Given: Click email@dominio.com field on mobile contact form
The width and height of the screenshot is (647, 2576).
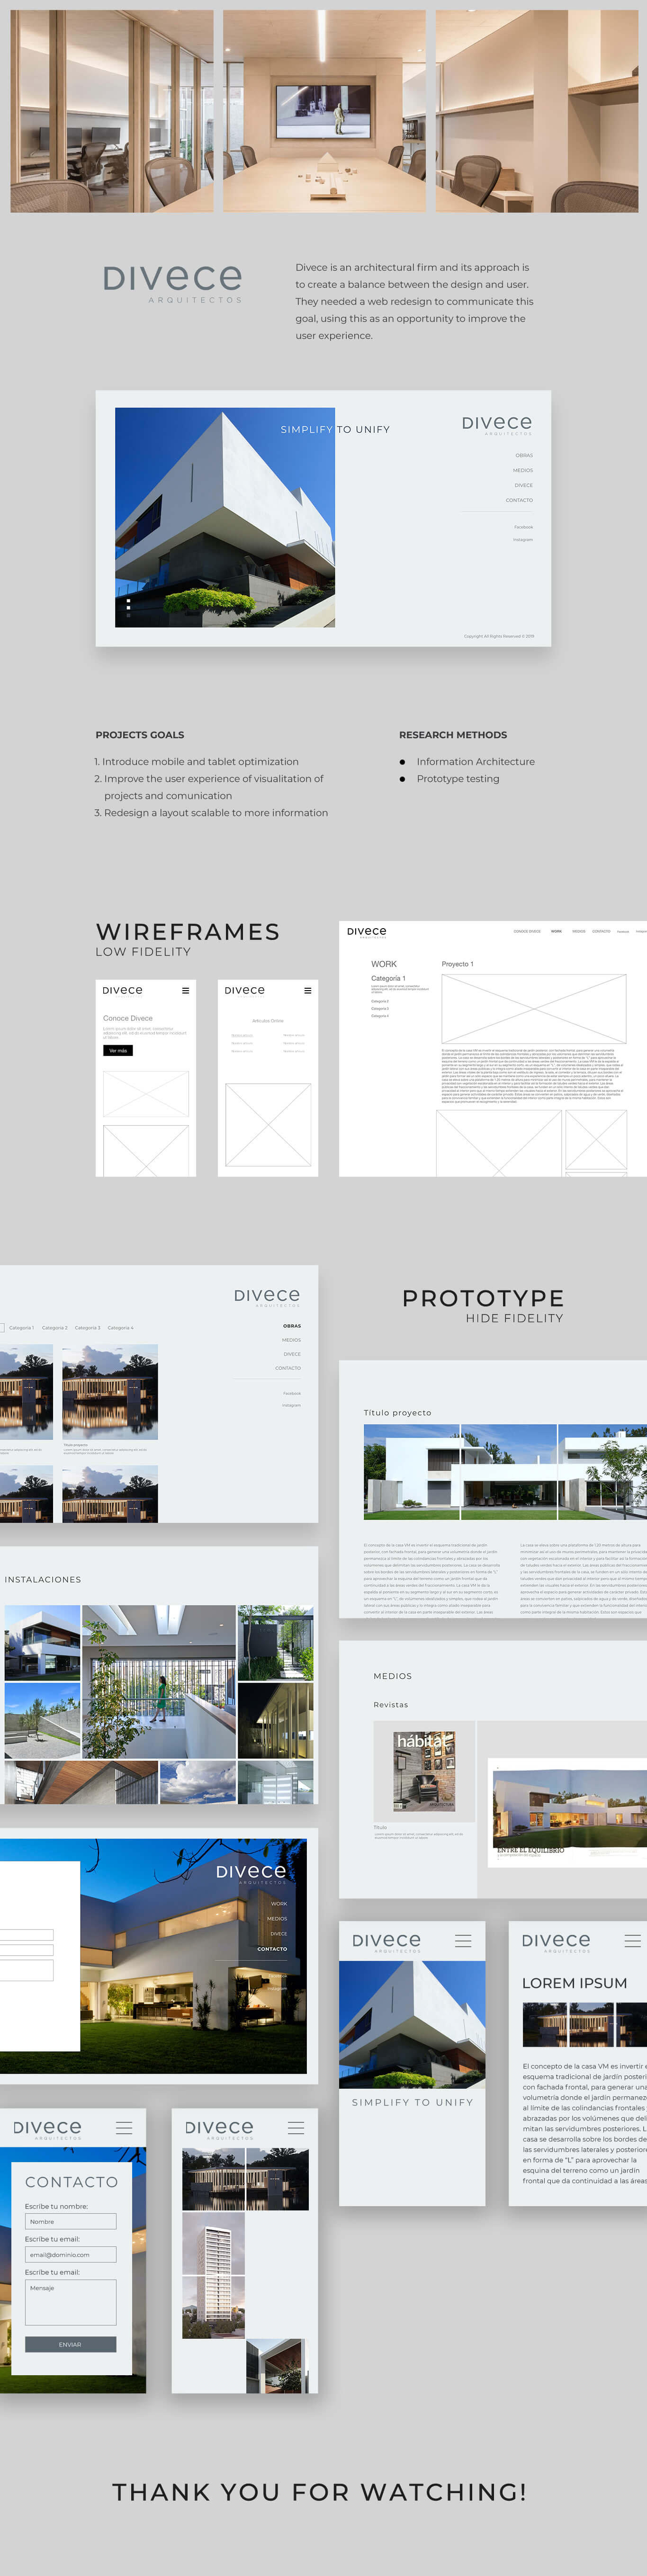Looking at the screenshot, I should [70, 2254].
